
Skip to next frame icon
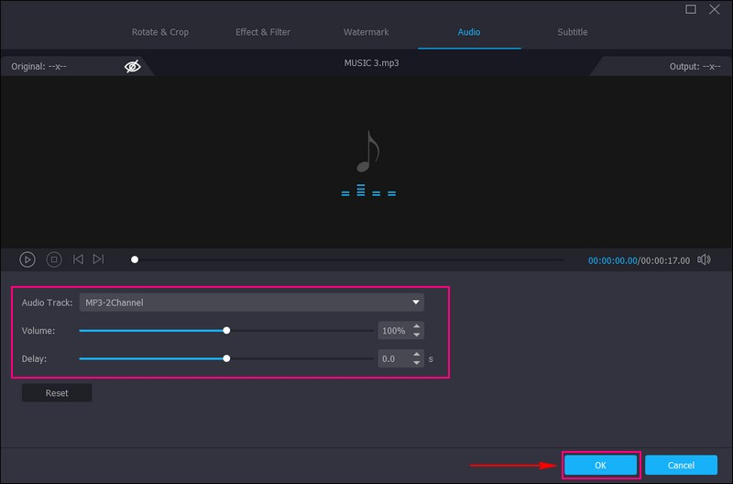pyautogui.click(x=99, y=260)
